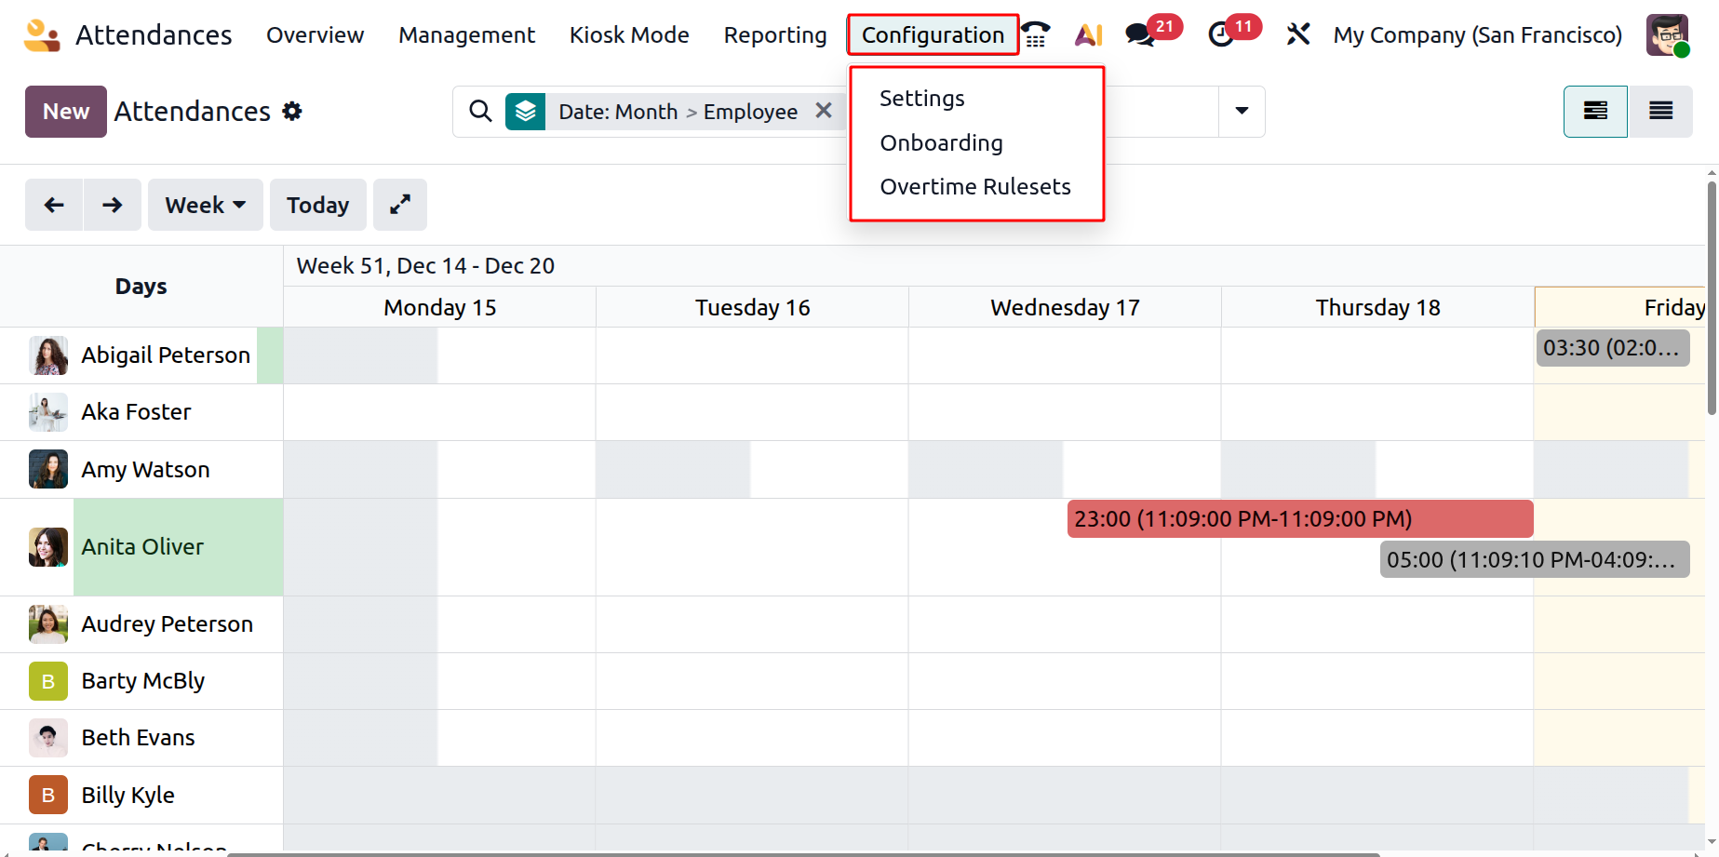The image size is (1719, 857).
Task: Click the Attendances settings gear icon
Action: click(292, 112)
